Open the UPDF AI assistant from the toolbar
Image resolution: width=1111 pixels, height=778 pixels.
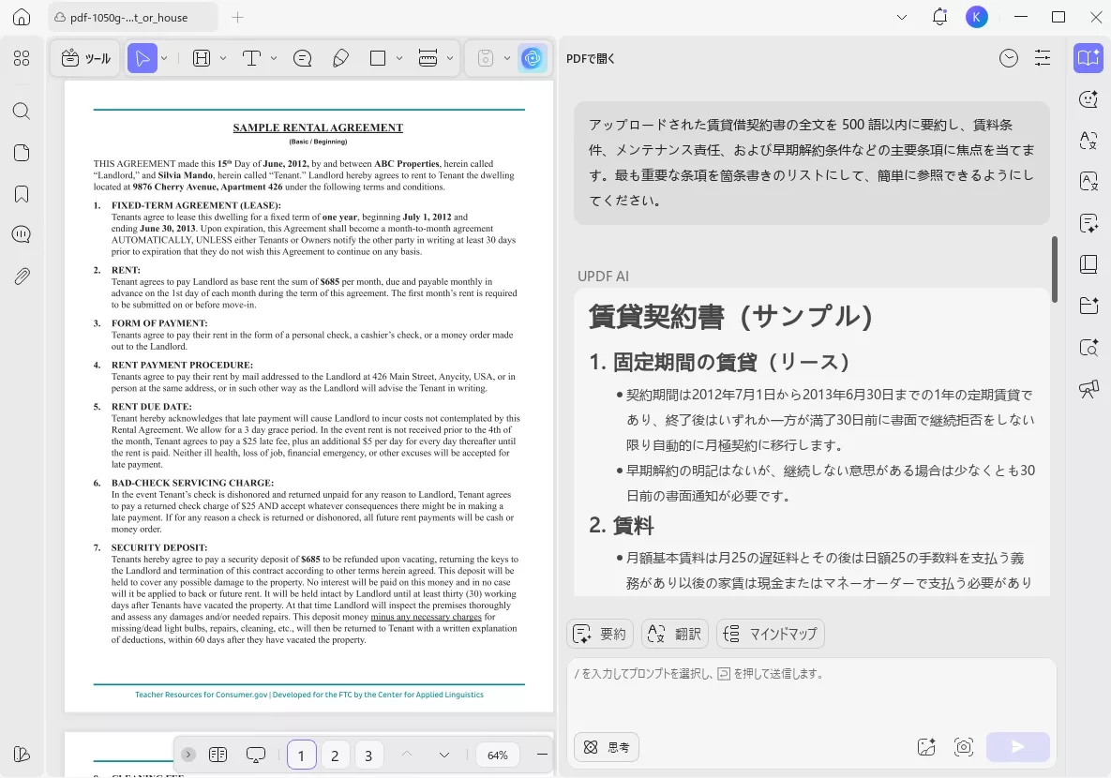(x=533, y=58)
